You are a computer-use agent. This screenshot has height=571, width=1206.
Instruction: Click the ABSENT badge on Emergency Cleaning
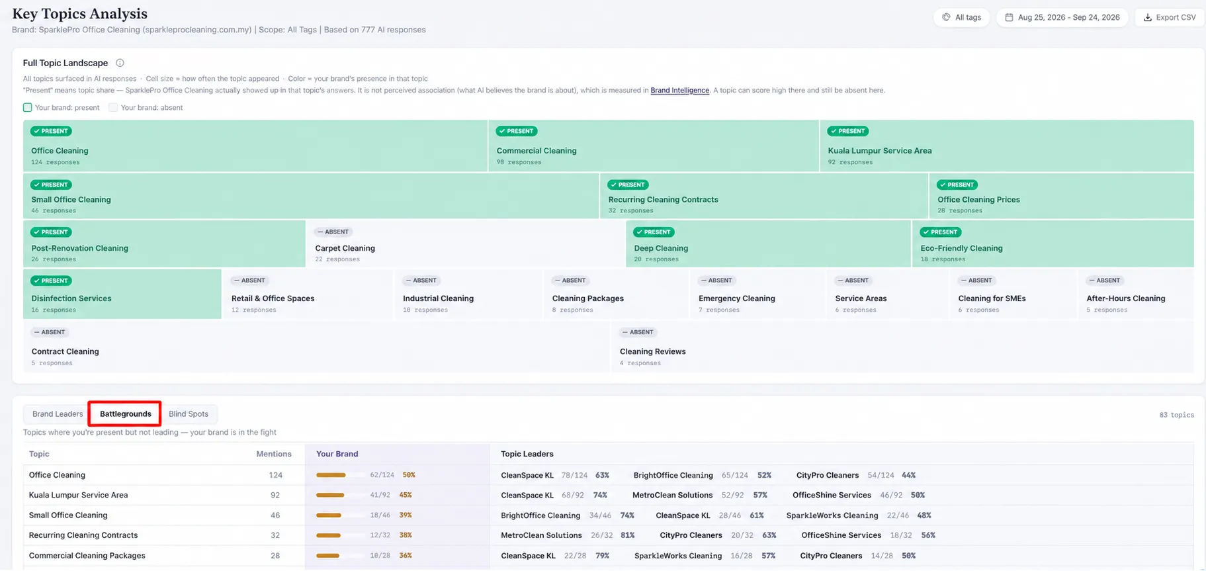[717, 281]
